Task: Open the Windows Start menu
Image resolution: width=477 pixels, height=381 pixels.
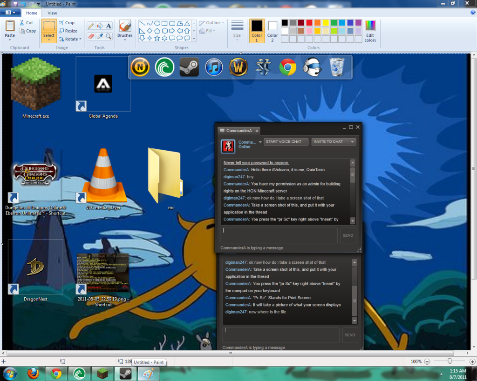Action: pos(9,374)
